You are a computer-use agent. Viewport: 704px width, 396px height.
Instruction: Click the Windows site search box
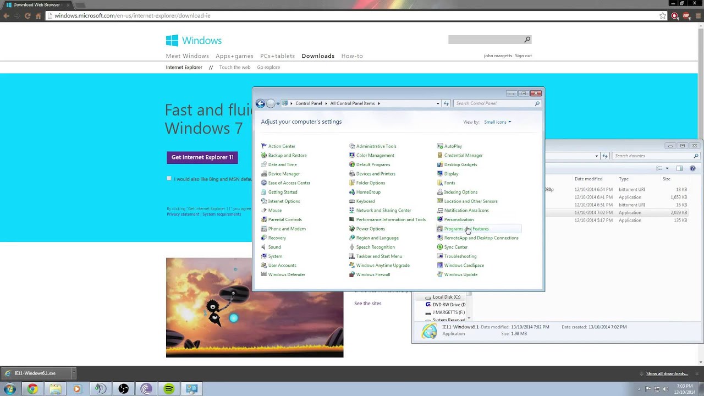490,40
